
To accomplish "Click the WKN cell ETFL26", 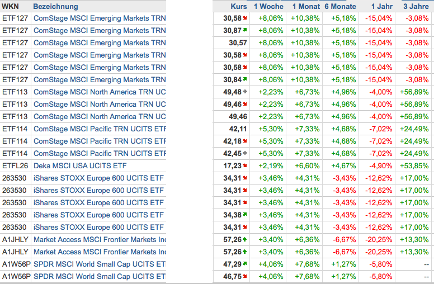I will click(15, 165).
